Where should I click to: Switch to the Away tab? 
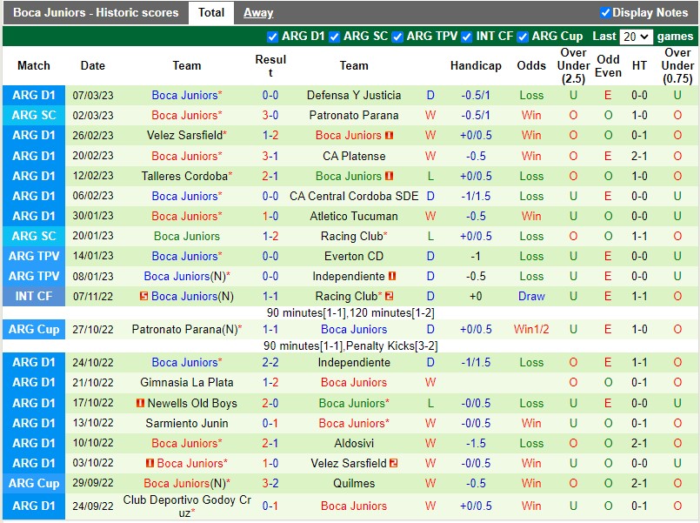(260, 12)
